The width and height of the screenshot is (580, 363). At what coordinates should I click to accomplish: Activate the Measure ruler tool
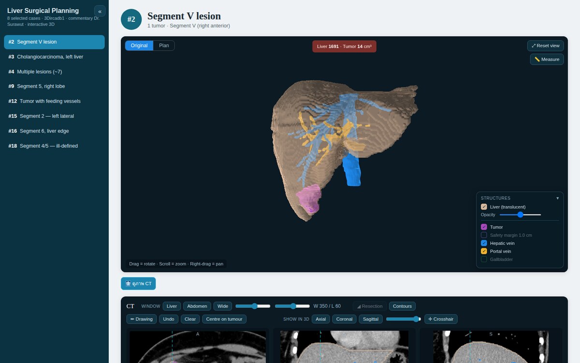click(547, 59)
